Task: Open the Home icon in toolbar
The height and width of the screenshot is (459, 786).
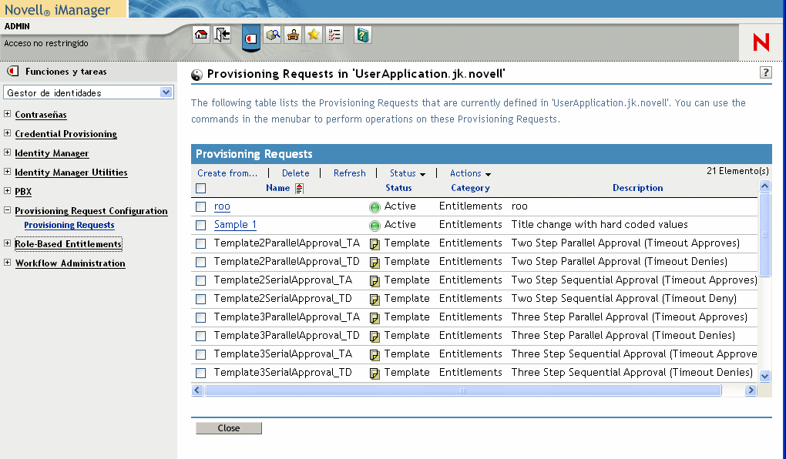Action: coord(201,35)
